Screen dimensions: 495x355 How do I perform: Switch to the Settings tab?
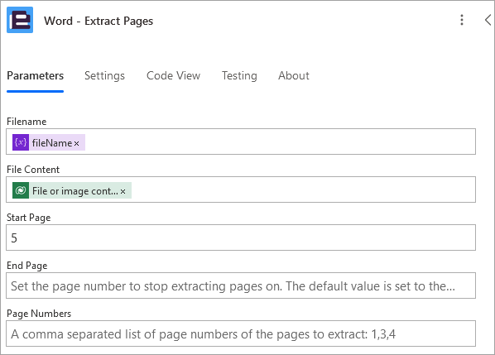[x=104, y=76]
